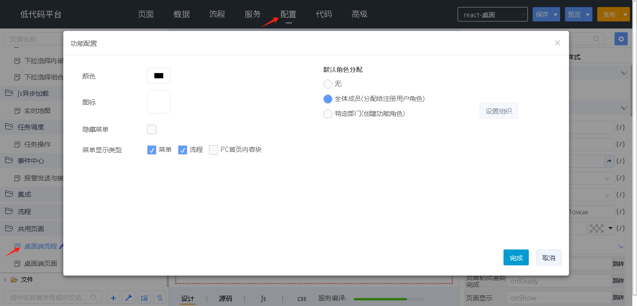
Task: Click the {/} expression icon beside flow.w field
Action: pyautogui.click(x=621, y=212)
